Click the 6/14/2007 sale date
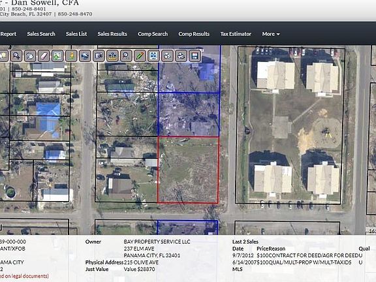This screenshot has width=376, height=282. click(x=244, y=262)
